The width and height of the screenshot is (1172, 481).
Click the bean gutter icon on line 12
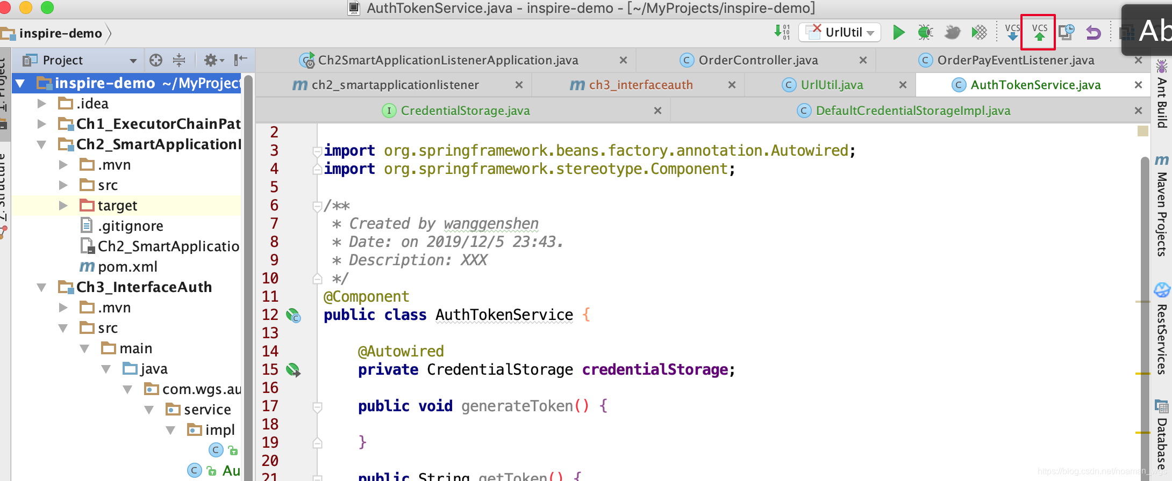point(293,315)
